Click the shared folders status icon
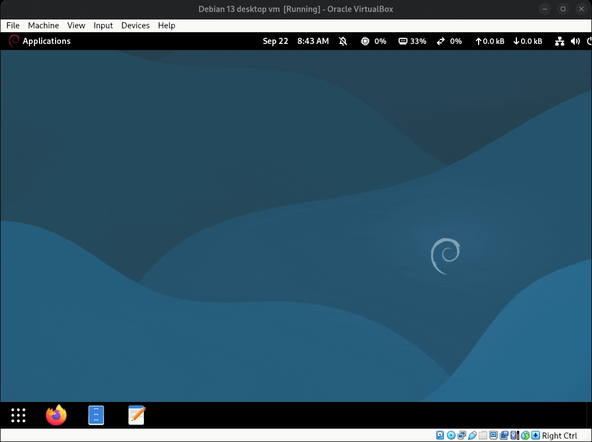 [482, 435]
